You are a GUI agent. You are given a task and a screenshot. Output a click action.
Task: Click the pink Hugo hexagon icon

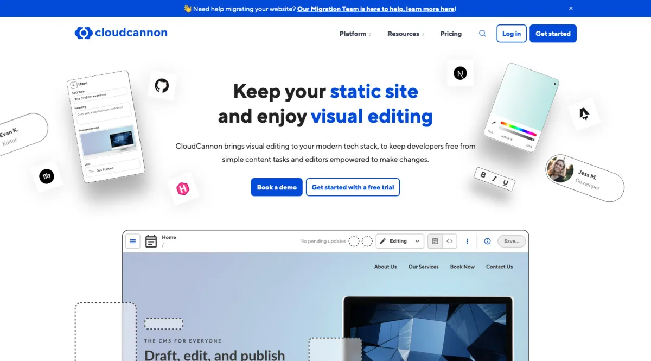coord(183,189)
